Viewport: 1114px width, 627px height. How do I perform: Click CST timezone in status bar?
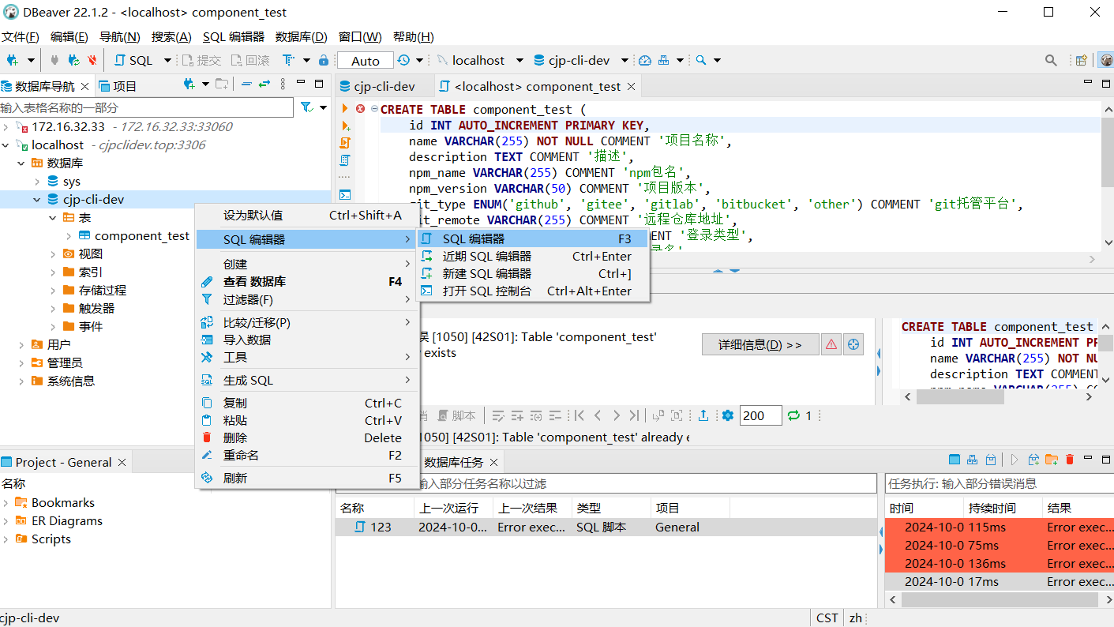827,618
